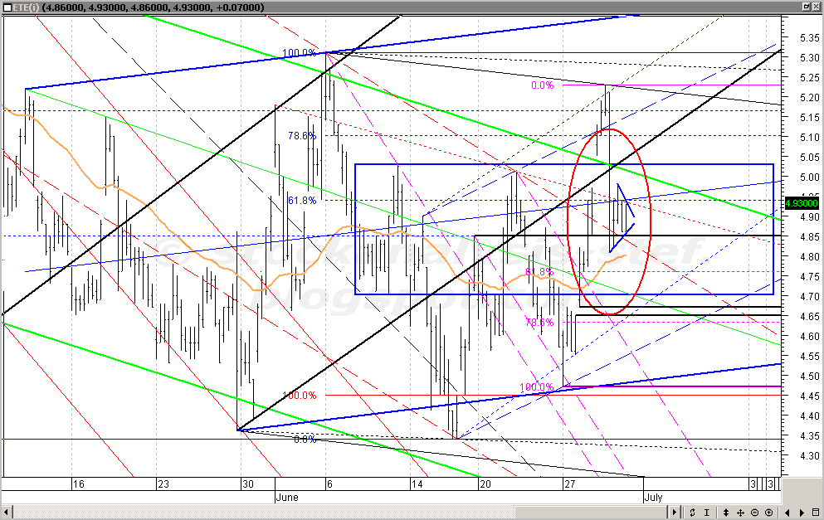Click the 5.35 price axis label
Viewport: 824px width, 520px height.
click(x=809, y=38)
